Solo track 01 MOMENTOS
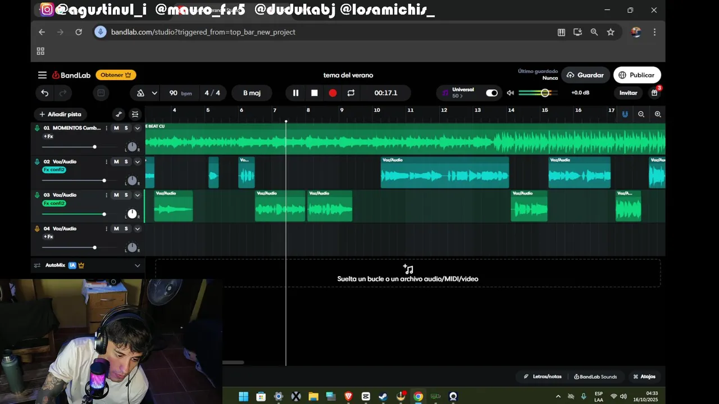Viewport: 719px width, 404px height. pyautogui.click(x=126, y=128)
